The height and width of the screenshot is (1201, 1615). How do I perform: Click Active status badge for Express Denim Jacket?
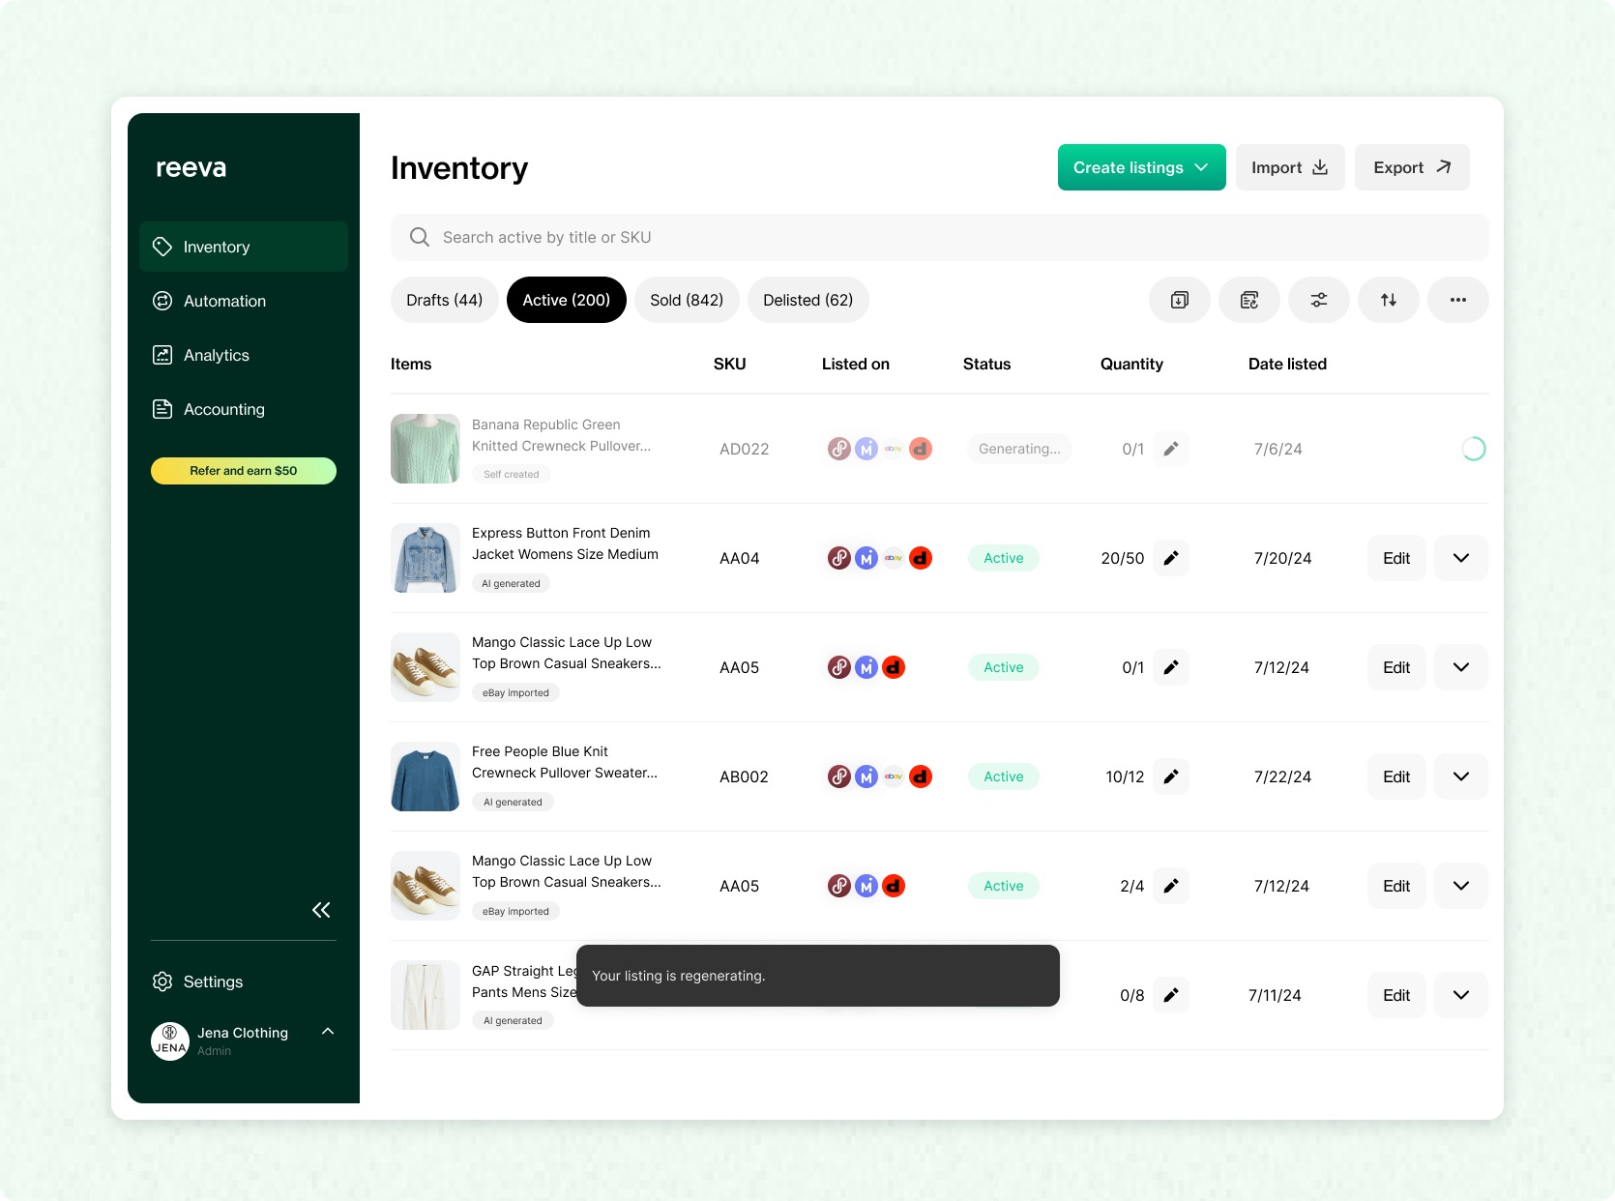1004,558
